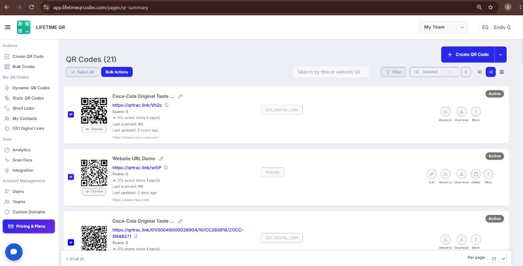The image size is (523, 266).
Task: Click the Website type tag
Action: (x=273, y=173)
